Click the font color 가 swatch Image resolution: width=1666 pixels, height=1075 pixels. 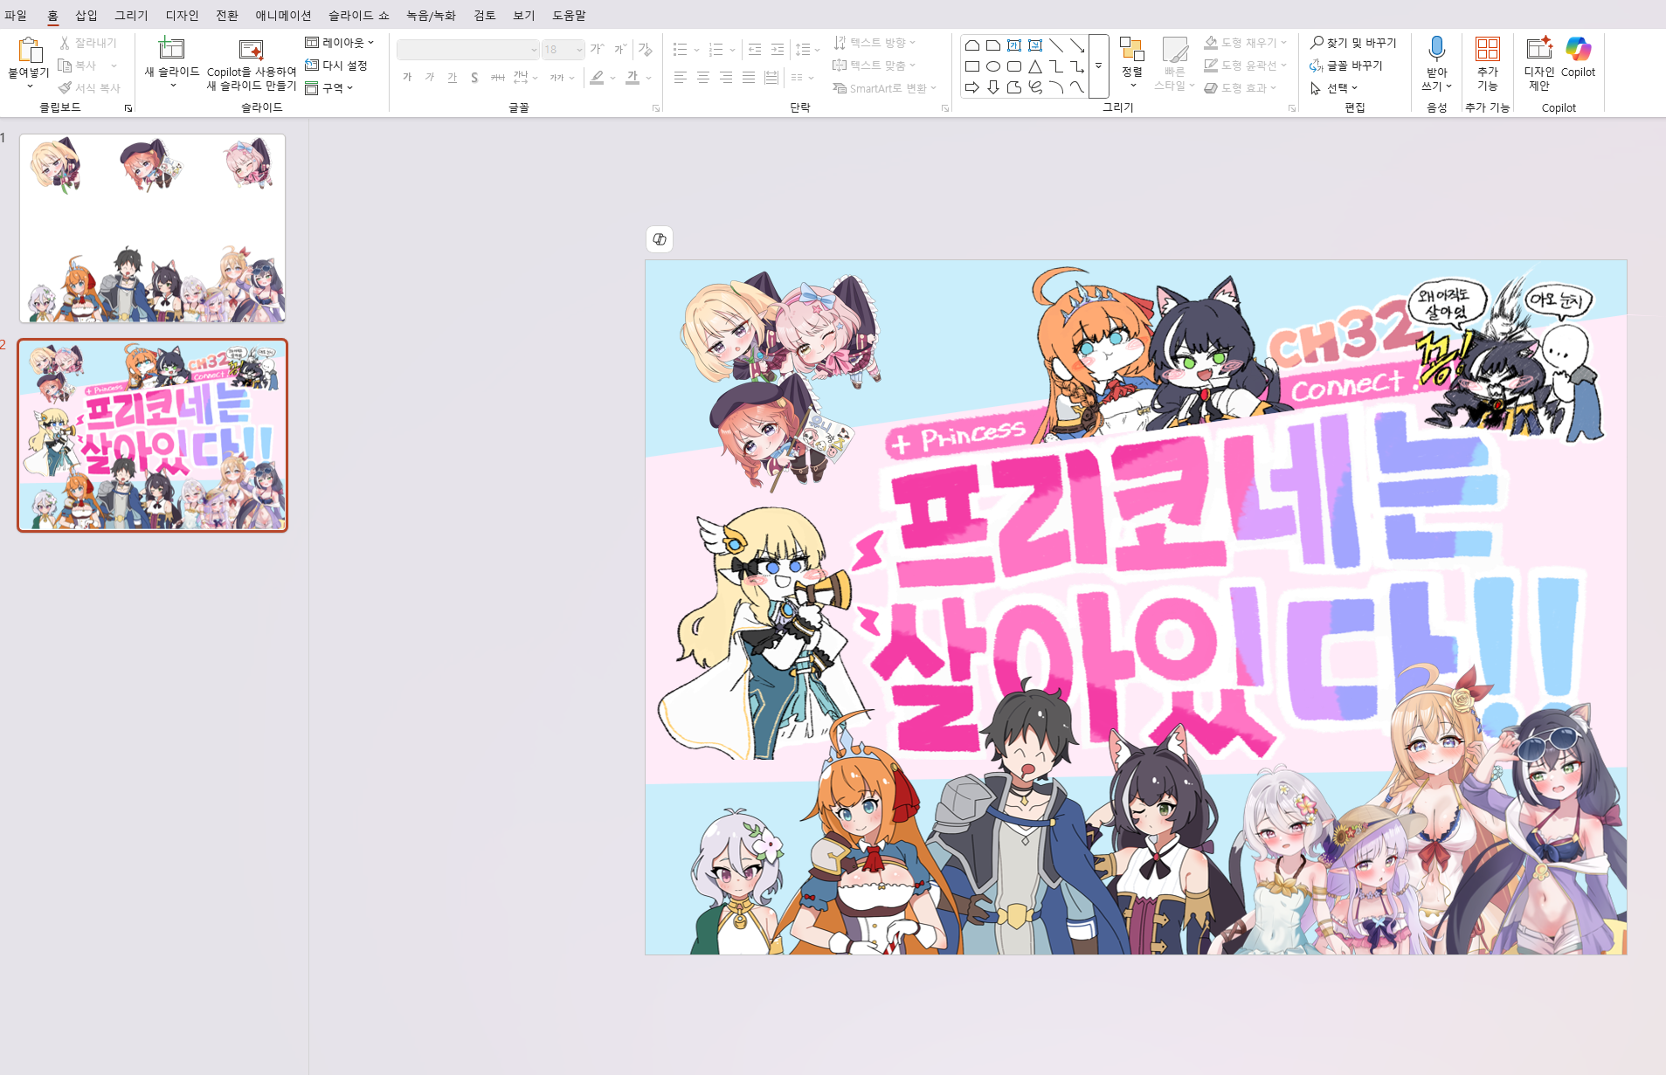tap(633, 78)
